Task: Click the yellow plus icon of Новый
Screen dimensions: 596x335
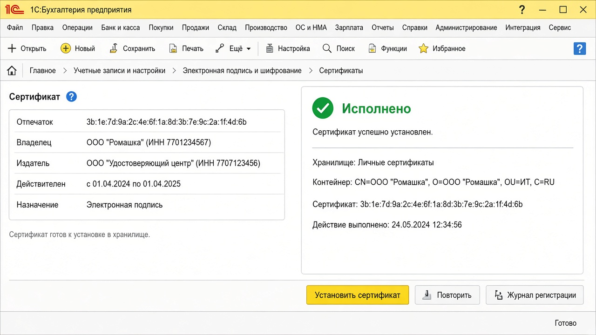Action: 66,48
